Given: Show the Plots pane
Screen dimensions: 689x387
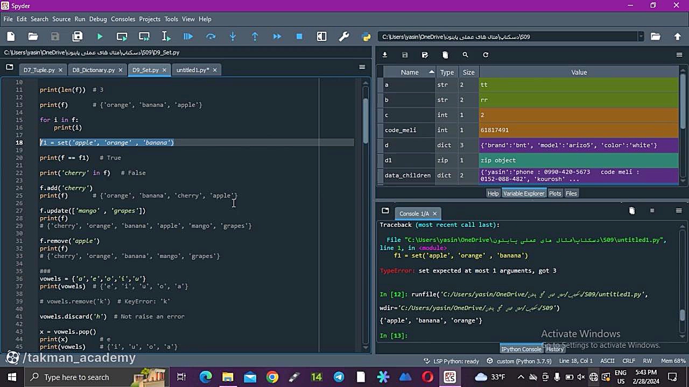Looking at the screenshot, I should pos(555,193).
